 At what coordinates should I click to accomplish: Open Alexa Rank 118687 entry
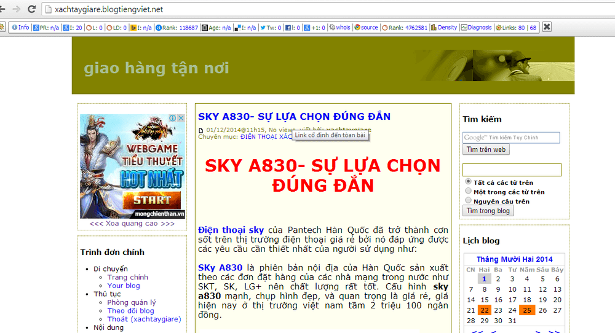pos(177,28)
